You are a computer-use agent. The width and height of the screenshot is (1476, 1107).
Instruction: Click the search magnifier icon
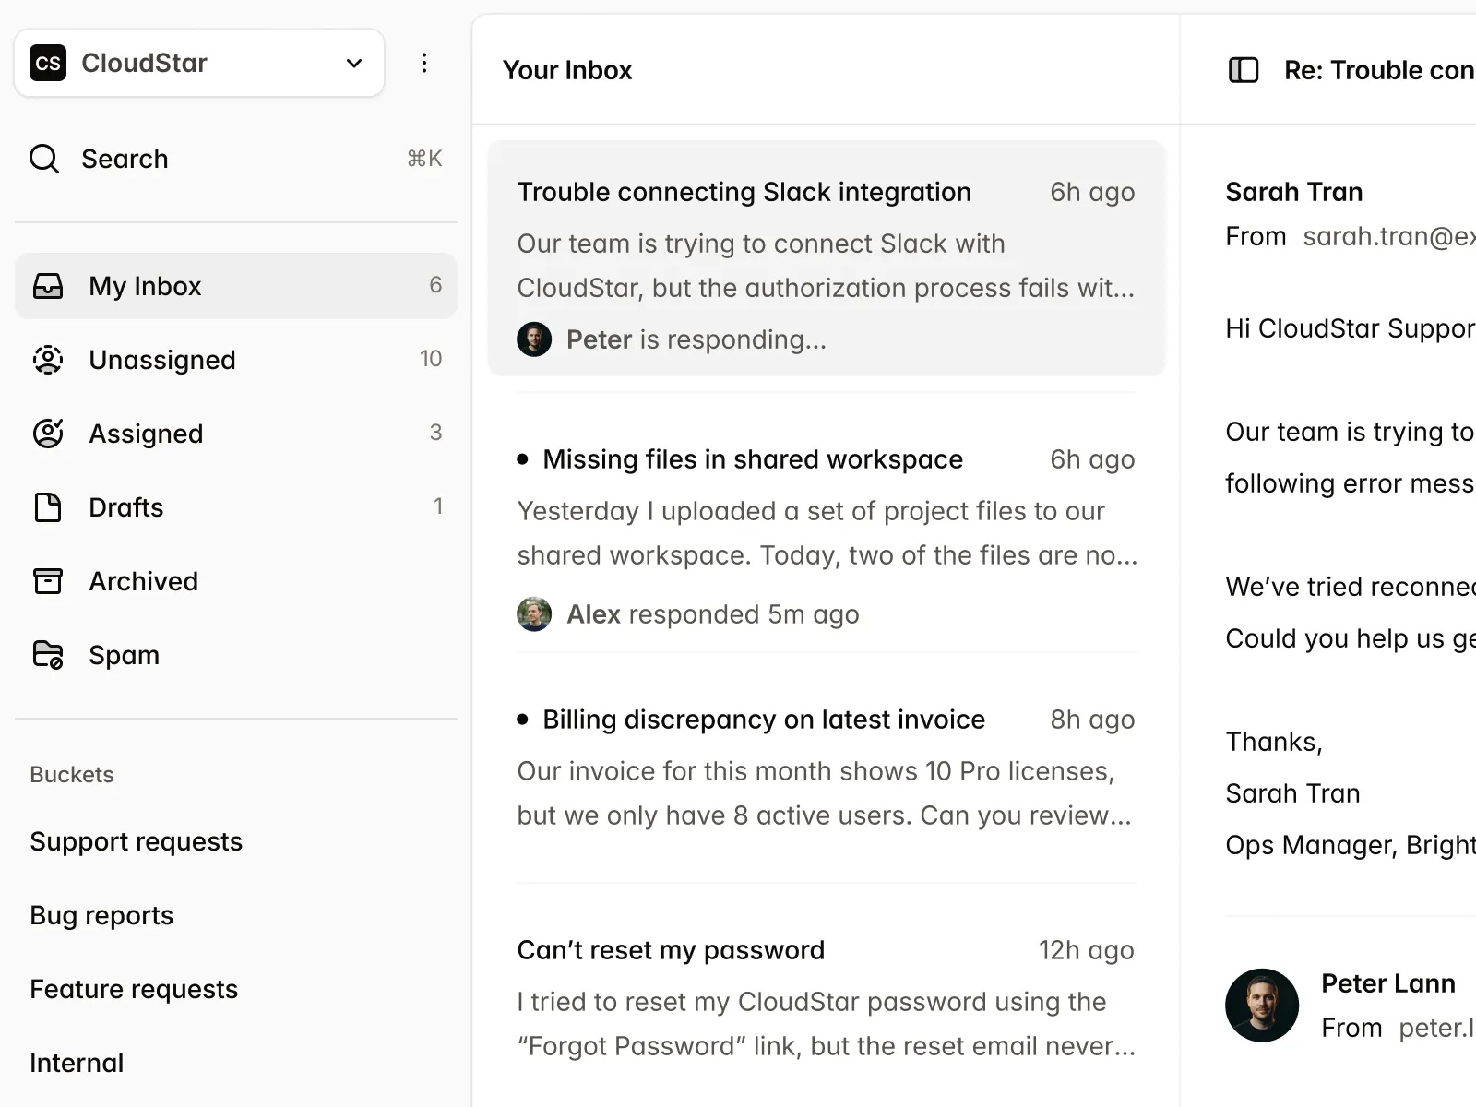pos(44,159)
